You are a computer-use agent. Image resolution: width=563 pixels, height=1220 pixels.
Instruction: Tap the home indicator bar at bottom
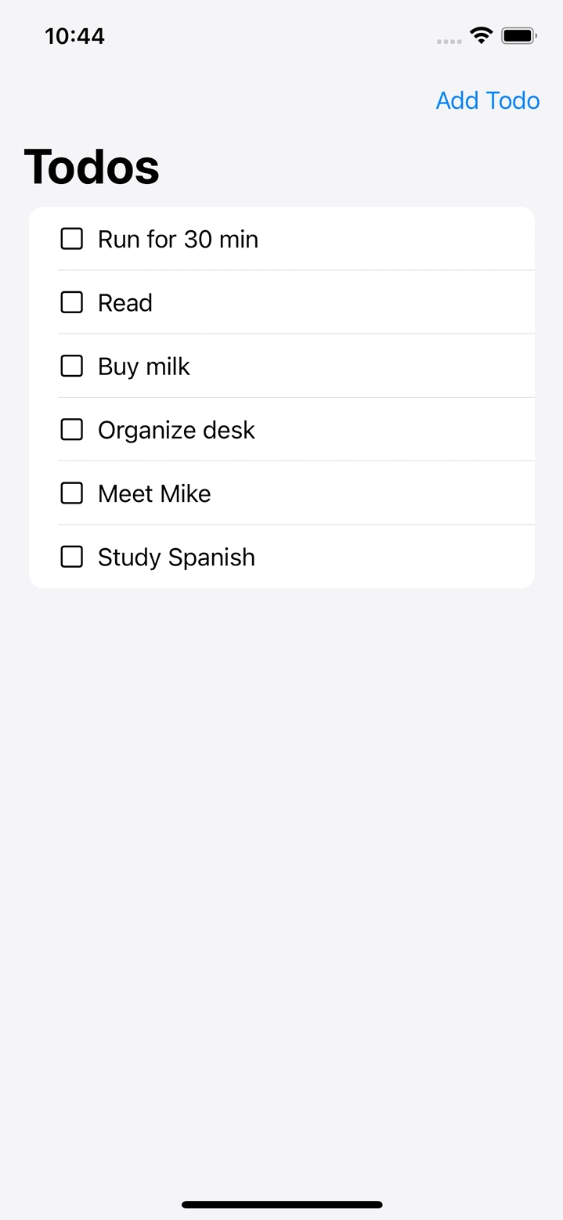(x=282, y=1204)
